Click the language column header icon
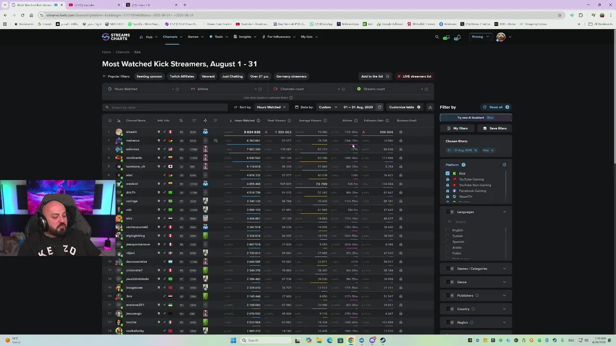This screenshot has width=616, height=346. point(181,121)
